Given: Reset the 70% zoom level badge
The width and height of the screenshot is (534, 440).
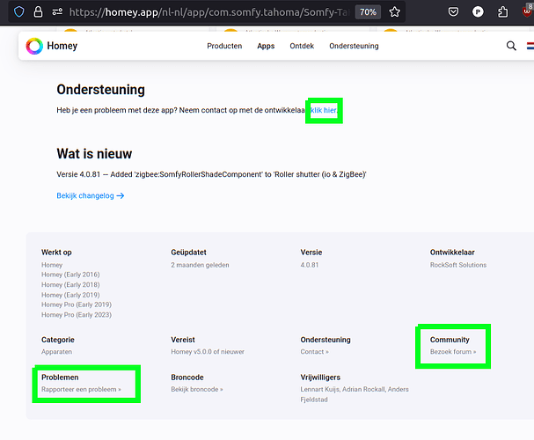Looking at the screenshot, I should coord(368,12).
